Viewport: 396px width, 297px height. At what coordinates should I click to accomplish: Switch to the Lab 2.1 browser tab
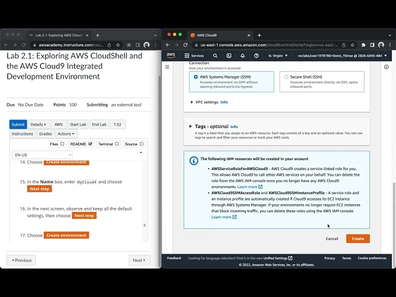point(59,35)
